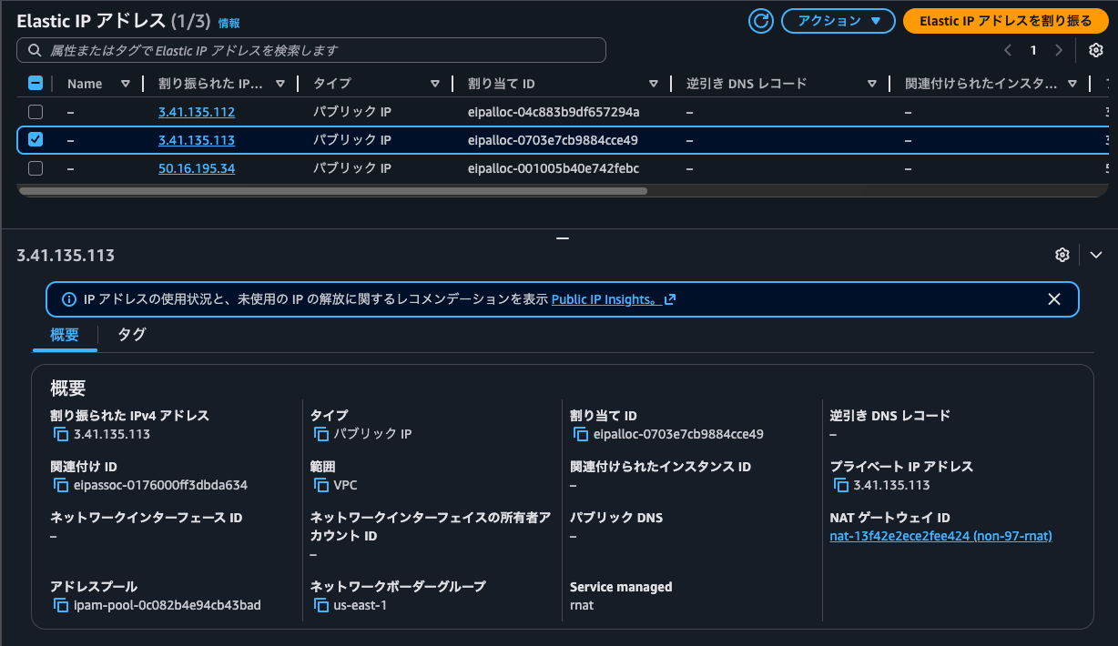Copy allocation ID eipalloc-0703e7cb9884cce49
Viewport: 1118px width, 646px height.
(582, 434)
